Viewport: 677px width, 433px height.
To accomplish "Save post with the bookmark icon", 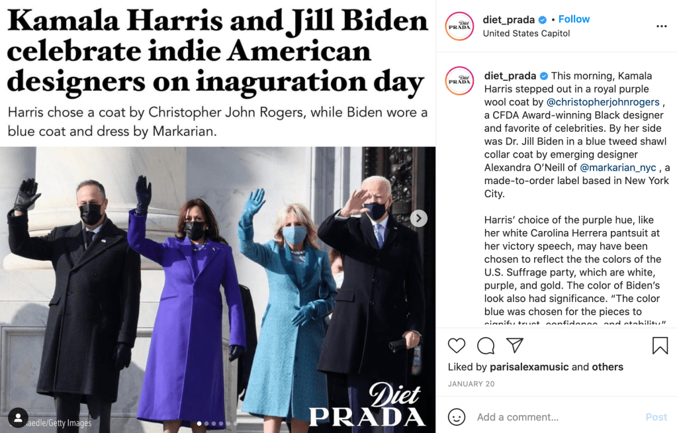I will tap(660, 346).
